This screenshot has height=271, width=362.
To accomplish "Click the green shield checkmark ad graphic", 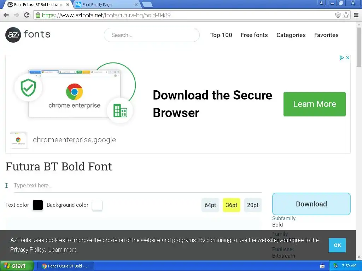I will point(28,88).
